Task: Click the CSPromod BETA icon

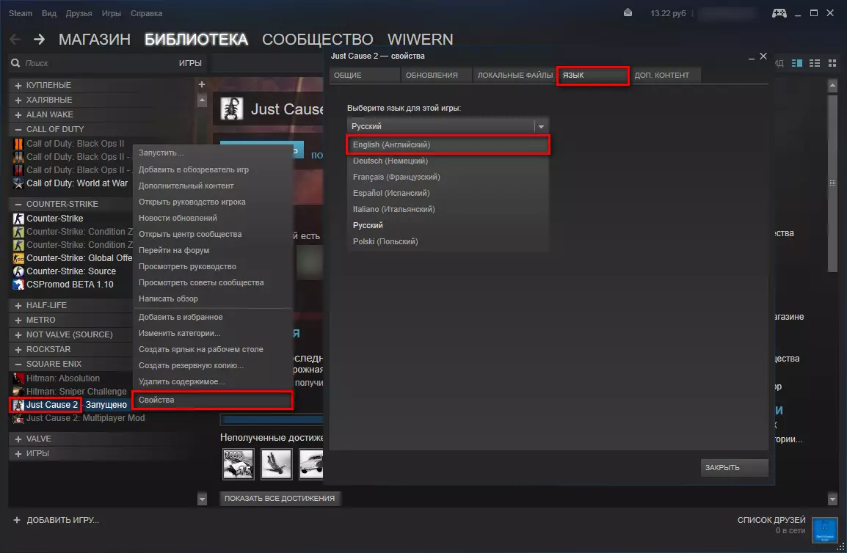Action: pos(18,285)
